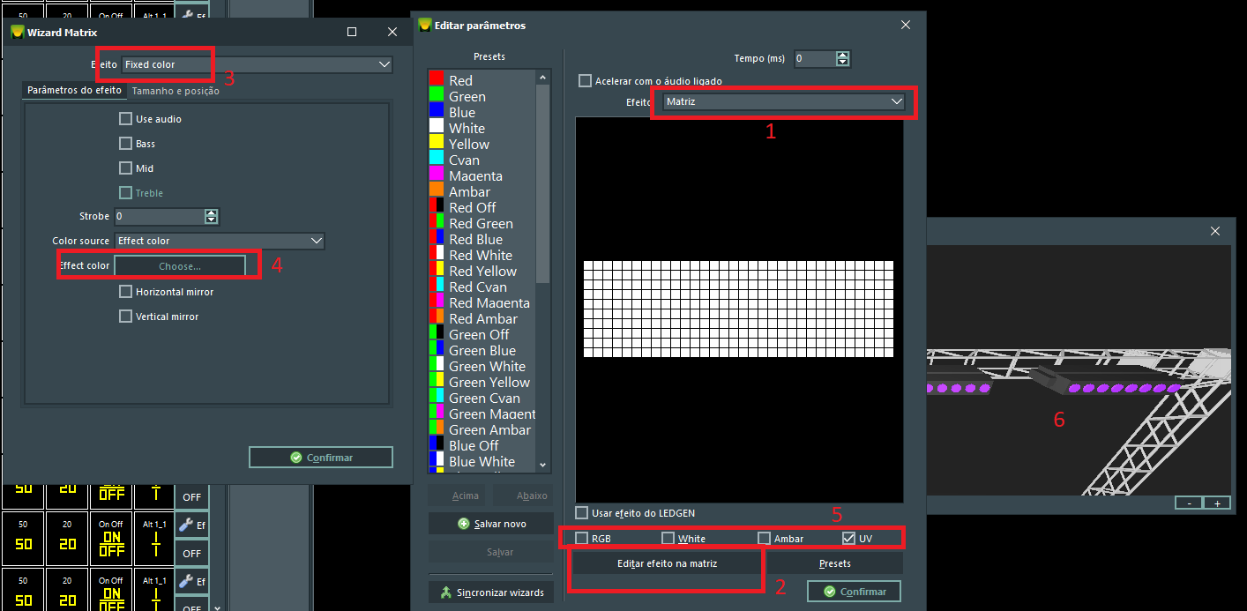Screen dimensions: 1247x611
Task: Click Confirmar in the Wizard Matrix window
Action: coord(321,458)
